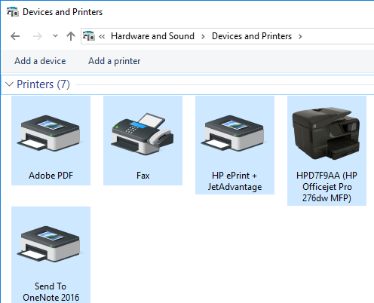The width and height of the screenshot is (374, 303).
Task: Click the Add a printer button
Action: point(115,61)
